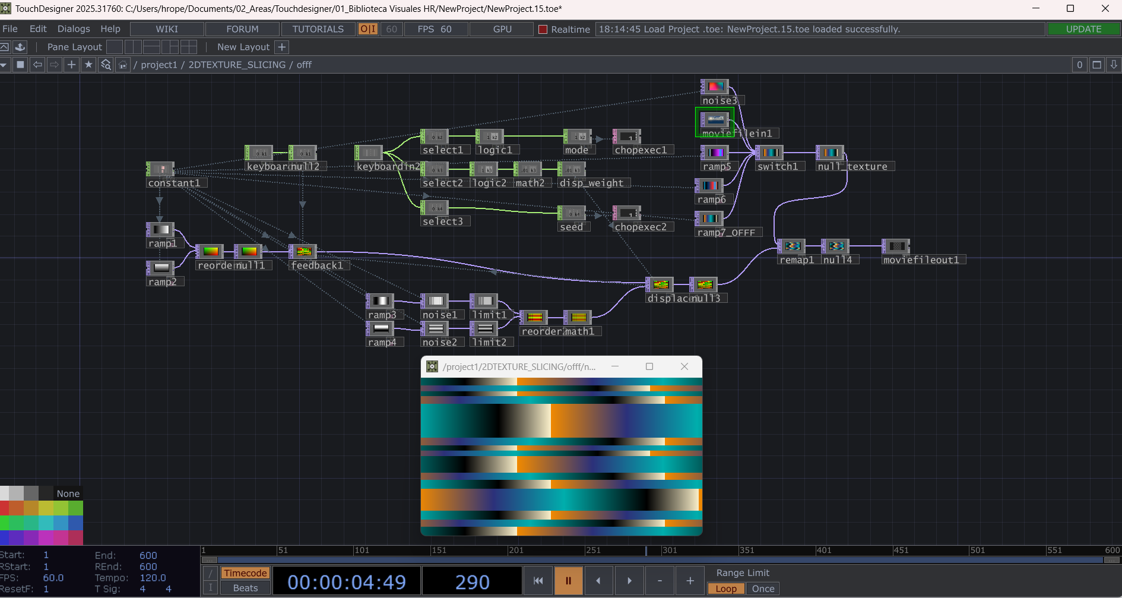The height and width of the screenshot is (598, 1122).
Task: Select single pane layout
Action: click(x=115, y=47)
